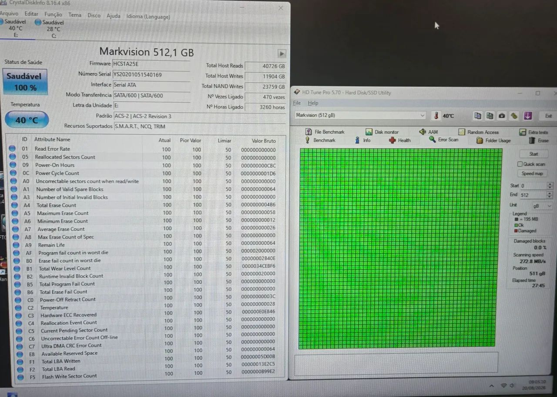
Task: Click the volume speaker icon in the taskbar
Action: point(512,386)
